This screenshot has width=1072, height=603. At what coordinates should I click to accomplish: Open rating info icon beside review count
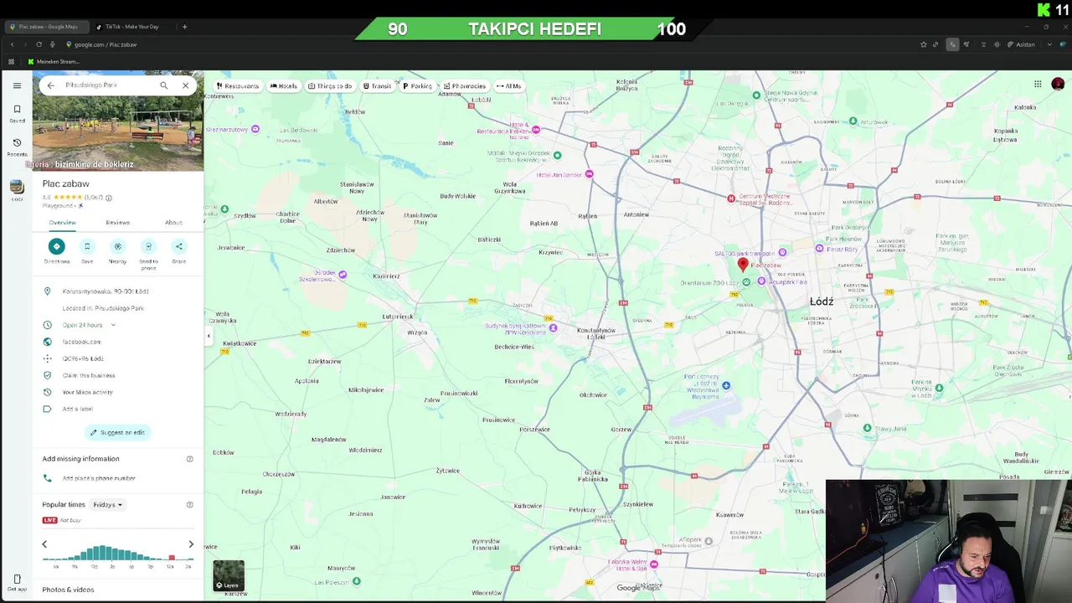(x=109, y=198)
